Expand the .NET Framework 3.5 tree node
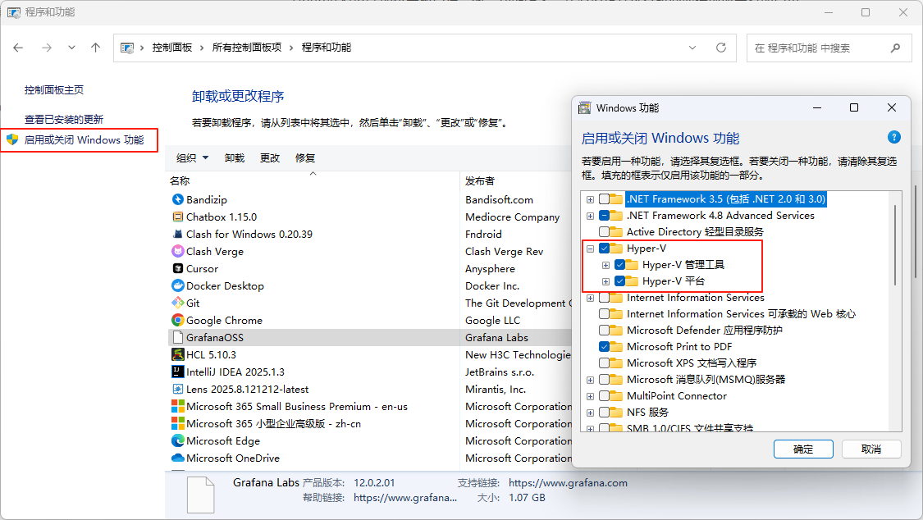Image resolution: width=923 pixels, height=520 pixels. 590,199
